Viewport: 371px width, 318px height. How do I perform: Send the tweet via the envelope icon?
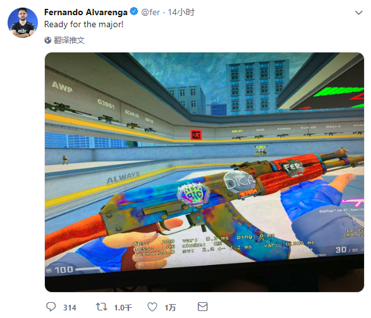202,307
